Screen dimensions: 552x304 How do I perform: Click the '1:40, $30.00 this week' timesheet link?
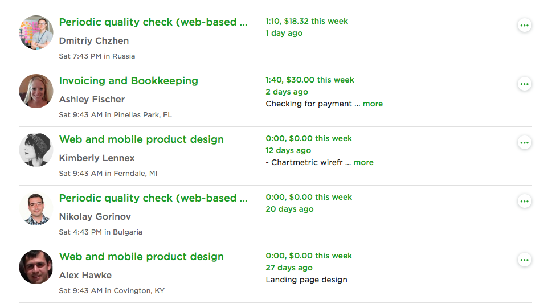(x=310, y=80)
